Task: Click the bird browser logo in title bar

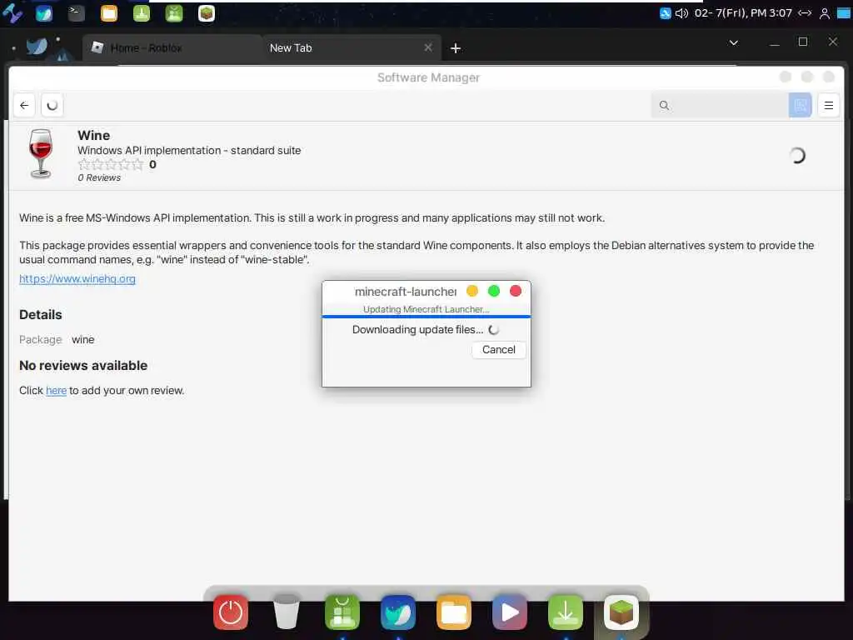Action: 37,47
